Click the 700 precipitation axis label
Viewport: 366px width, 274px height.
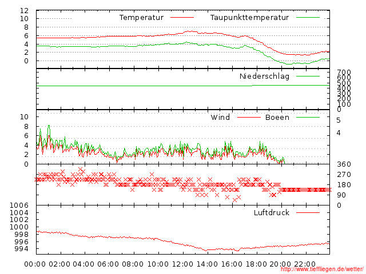pyautogui.click(x=344, y=72)
